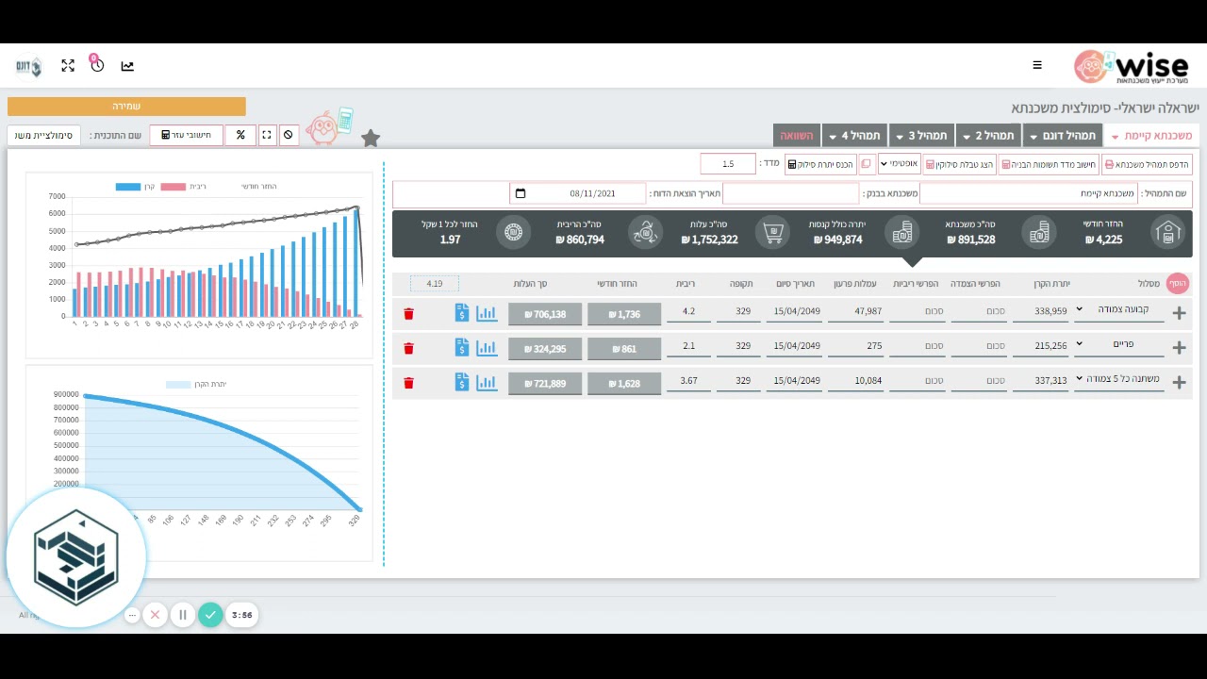Toggle the החזר חודשי legend in the chart

[x=258, y=187]
